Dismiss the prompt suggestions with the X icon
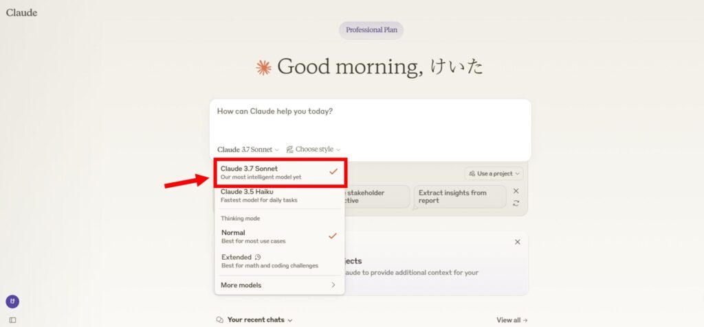The image size is (704, 327). [x=516, y=191]
